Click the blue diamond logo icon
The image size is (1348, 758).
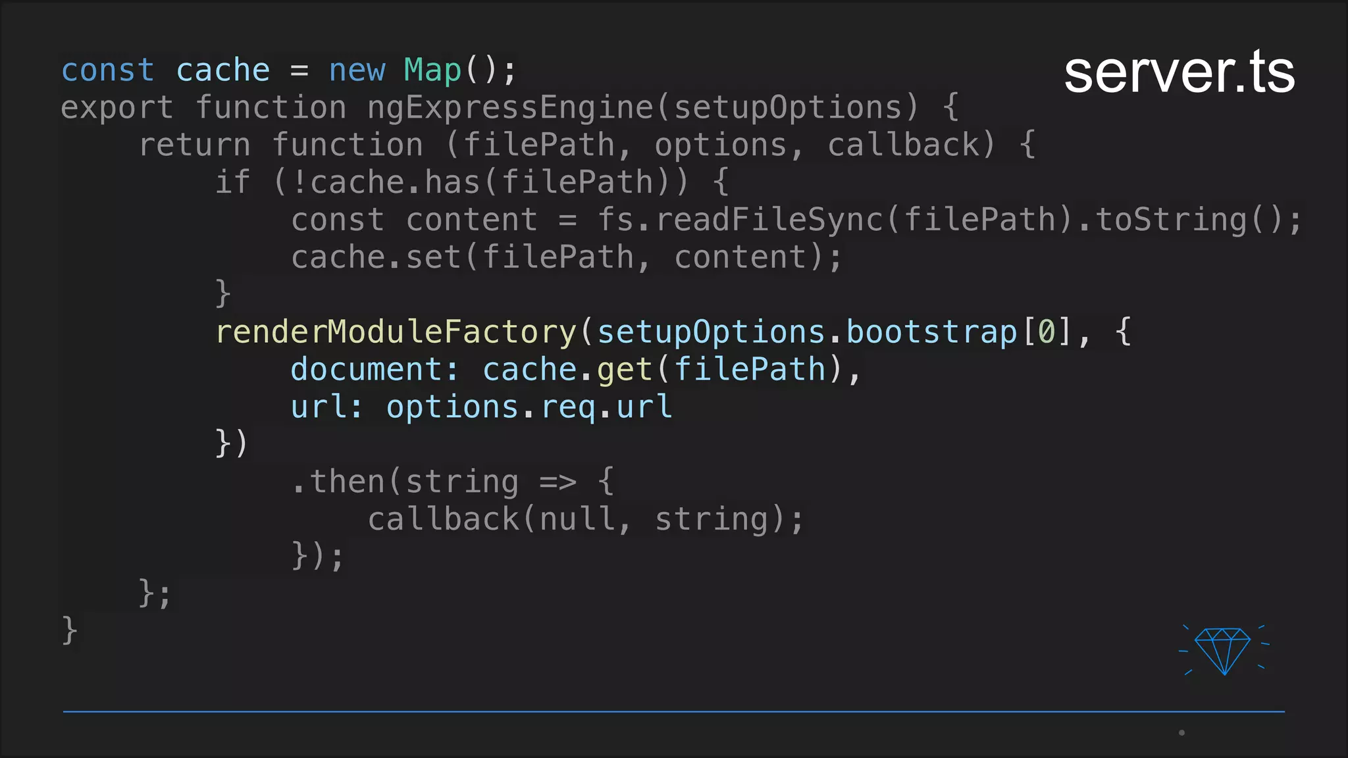point(1224,650)
